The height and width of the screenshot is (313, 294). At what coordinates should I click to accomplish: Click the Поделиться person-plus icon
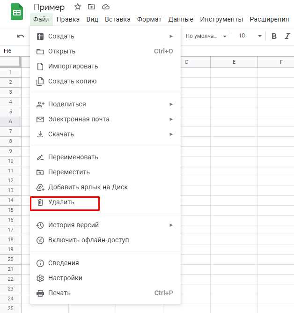tap(40, 104)
